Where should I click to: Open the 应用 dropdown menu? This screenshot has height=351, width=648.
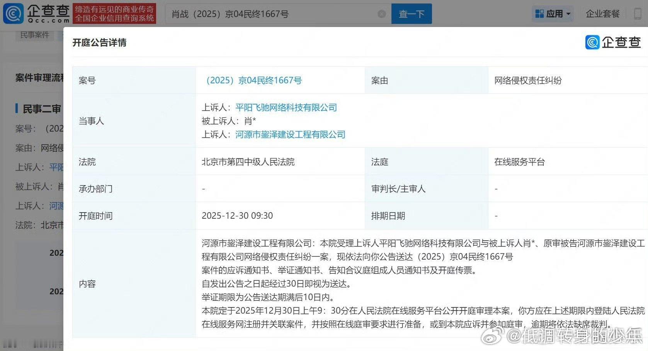[555, 13]
